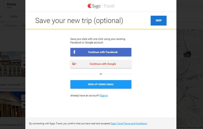Click the SKIP button
Screen dimensions: 203x129
[x=158, y=20]
